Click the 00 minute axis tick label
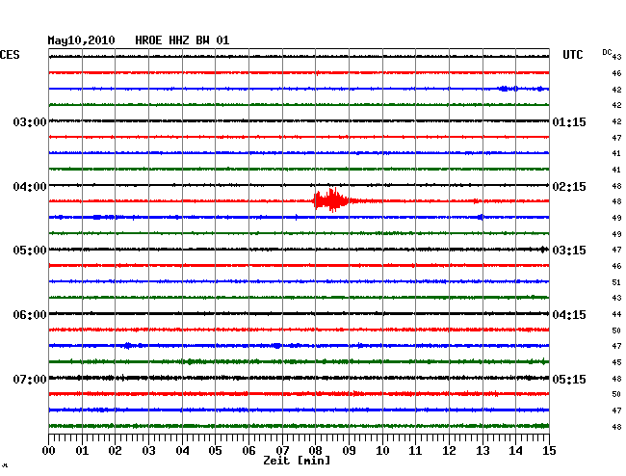This screenshot has width=626, height=476. point(49,450)
